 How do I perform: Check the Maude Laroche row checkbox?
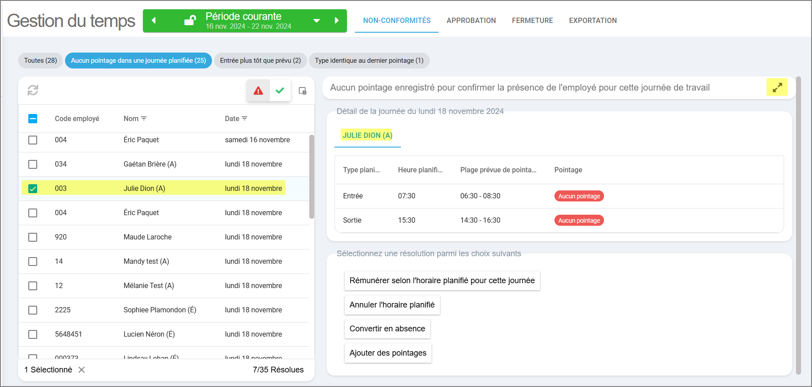(x=33, y=237)
